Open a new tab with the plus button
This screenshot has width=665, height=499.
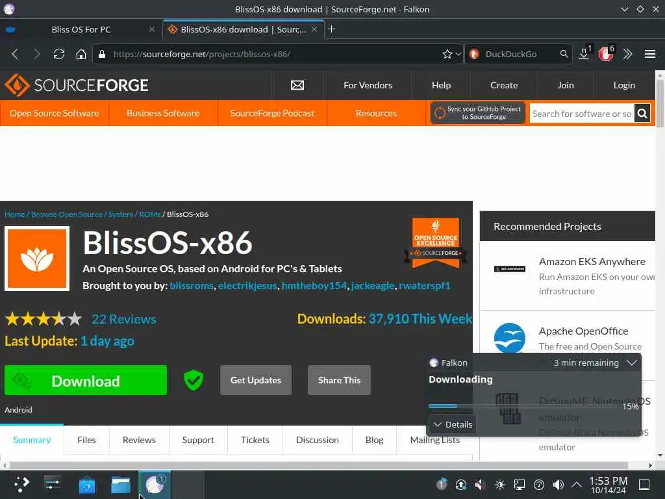point(332,29)
